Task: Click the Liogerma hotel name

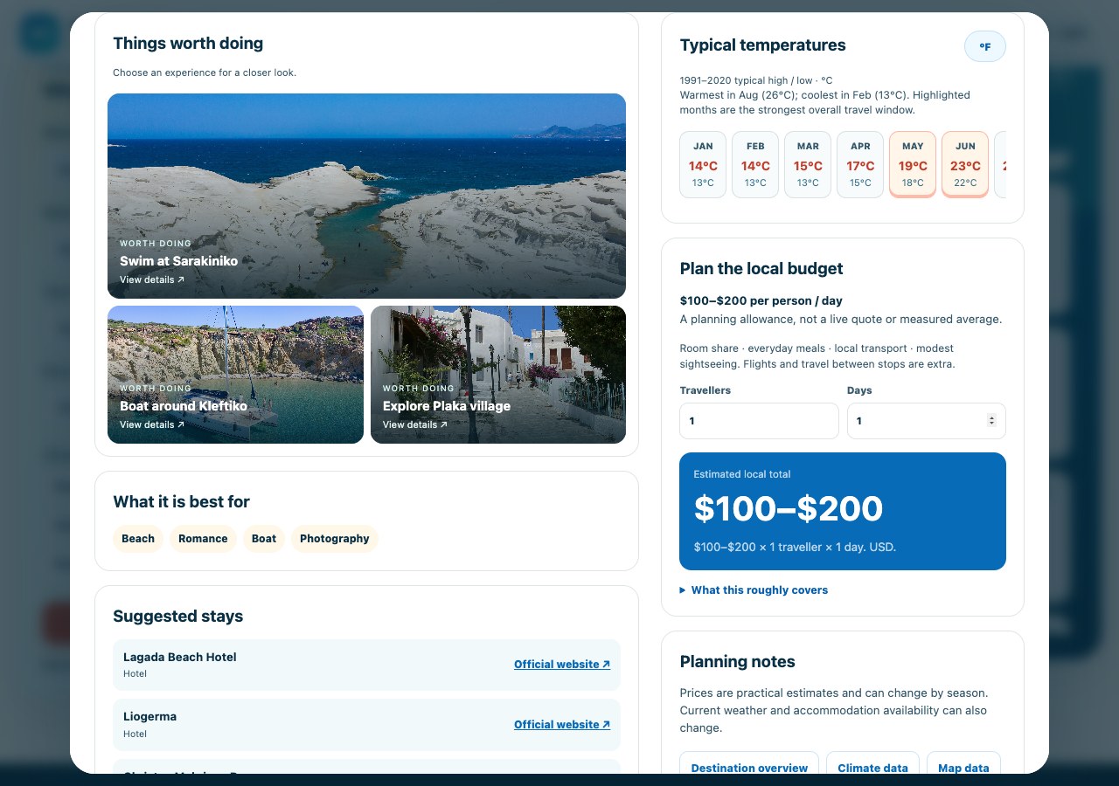Action: pos(149,716)
